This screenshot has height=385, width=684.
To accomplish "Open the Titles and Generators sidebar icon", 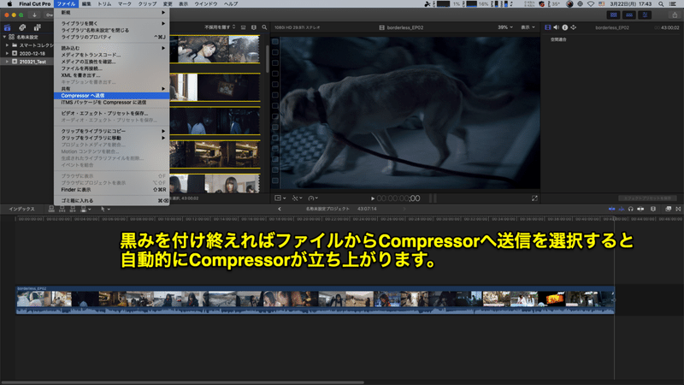I will point(37,27).
